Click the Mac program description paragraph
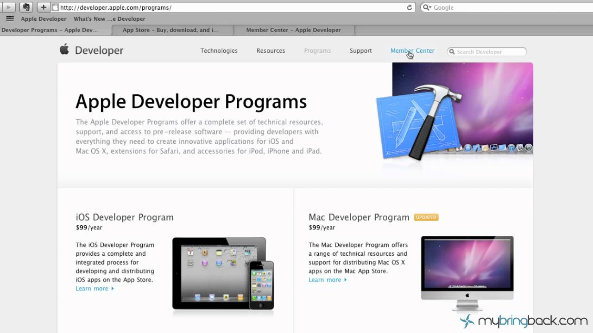The width and height of the screenshot is (593, 333). [x=358, y=258]
